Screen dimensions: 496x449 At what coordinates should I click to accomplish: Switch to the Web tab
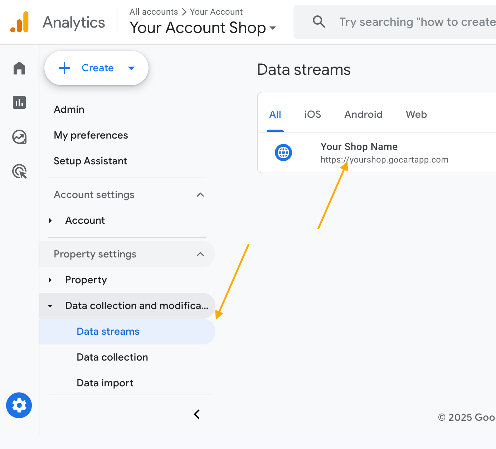click(416, 115)
